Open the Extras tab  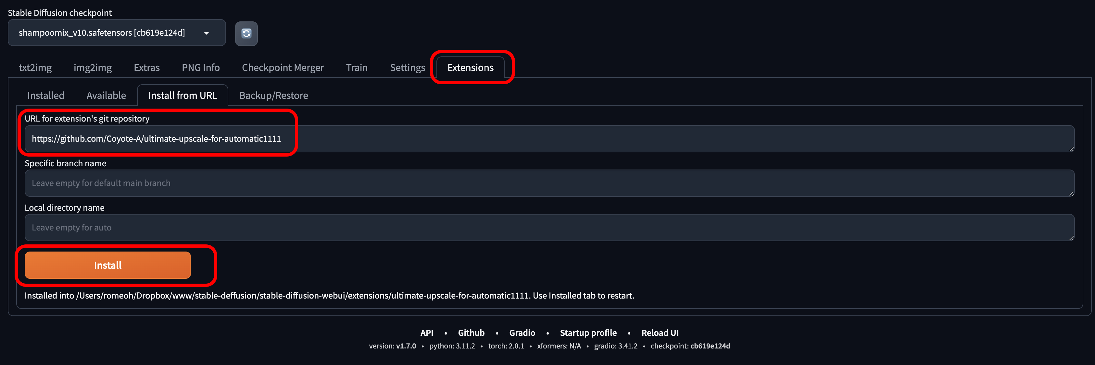pyautogui.click(x=147, y=67)
